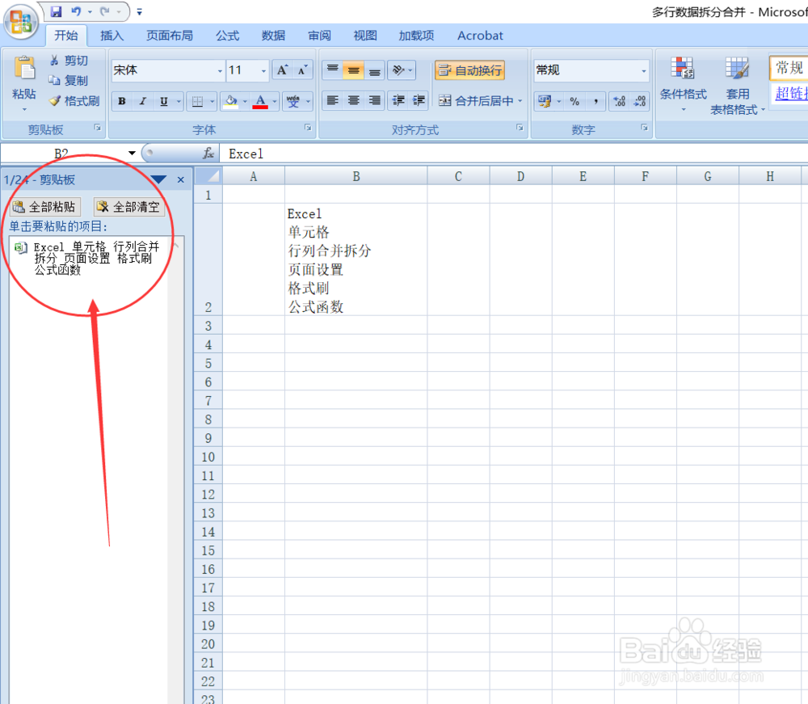The width and height of the screenshot is (808, 704).
Task: Open merge options dropdown arrow
Action: (520, 100)
